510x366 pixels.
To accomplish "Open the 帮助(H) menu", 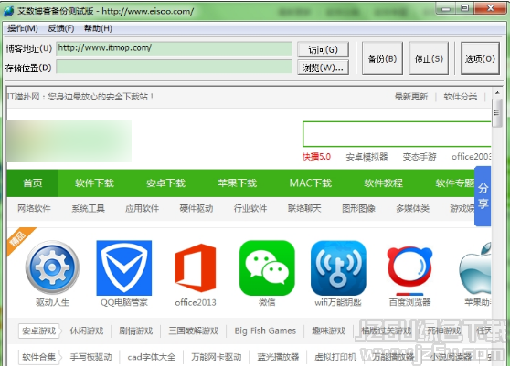I will pos(98,28).
